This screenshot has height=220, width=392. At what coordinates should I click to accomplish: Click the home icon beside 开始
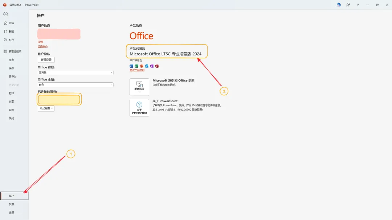click(6, 23)
